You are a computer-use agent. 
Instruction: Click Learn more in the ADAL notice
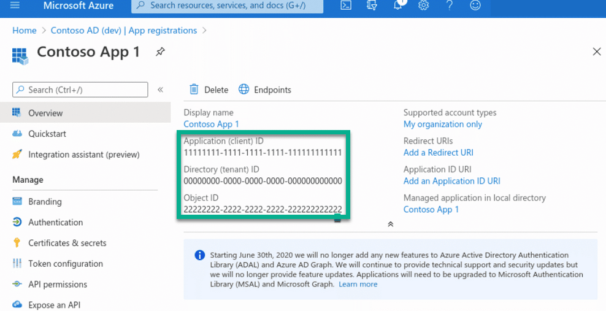point(358,285)
